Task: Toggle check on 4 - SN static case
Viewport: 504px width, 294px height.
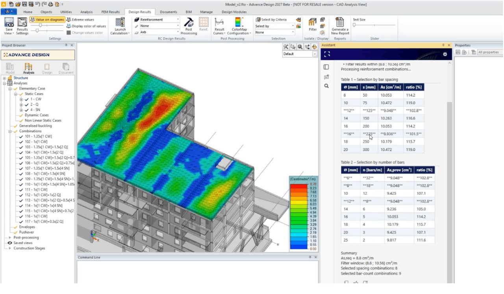Action: [27, 110]
